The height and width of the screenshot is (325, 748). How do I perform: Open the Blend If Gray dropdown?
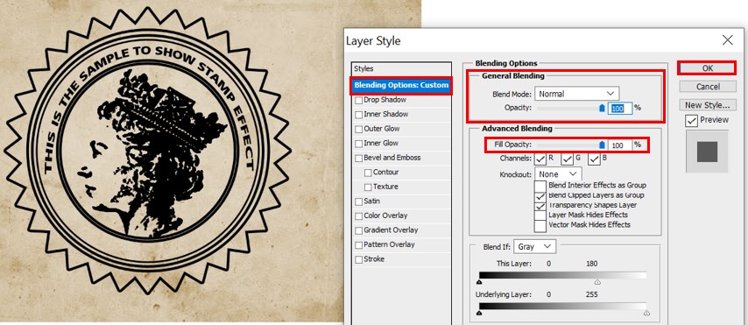535,247
